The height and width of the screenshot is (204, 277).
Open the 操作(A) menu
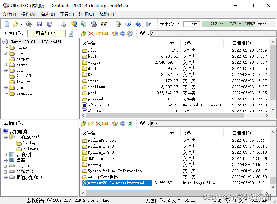tap(28, 14)
